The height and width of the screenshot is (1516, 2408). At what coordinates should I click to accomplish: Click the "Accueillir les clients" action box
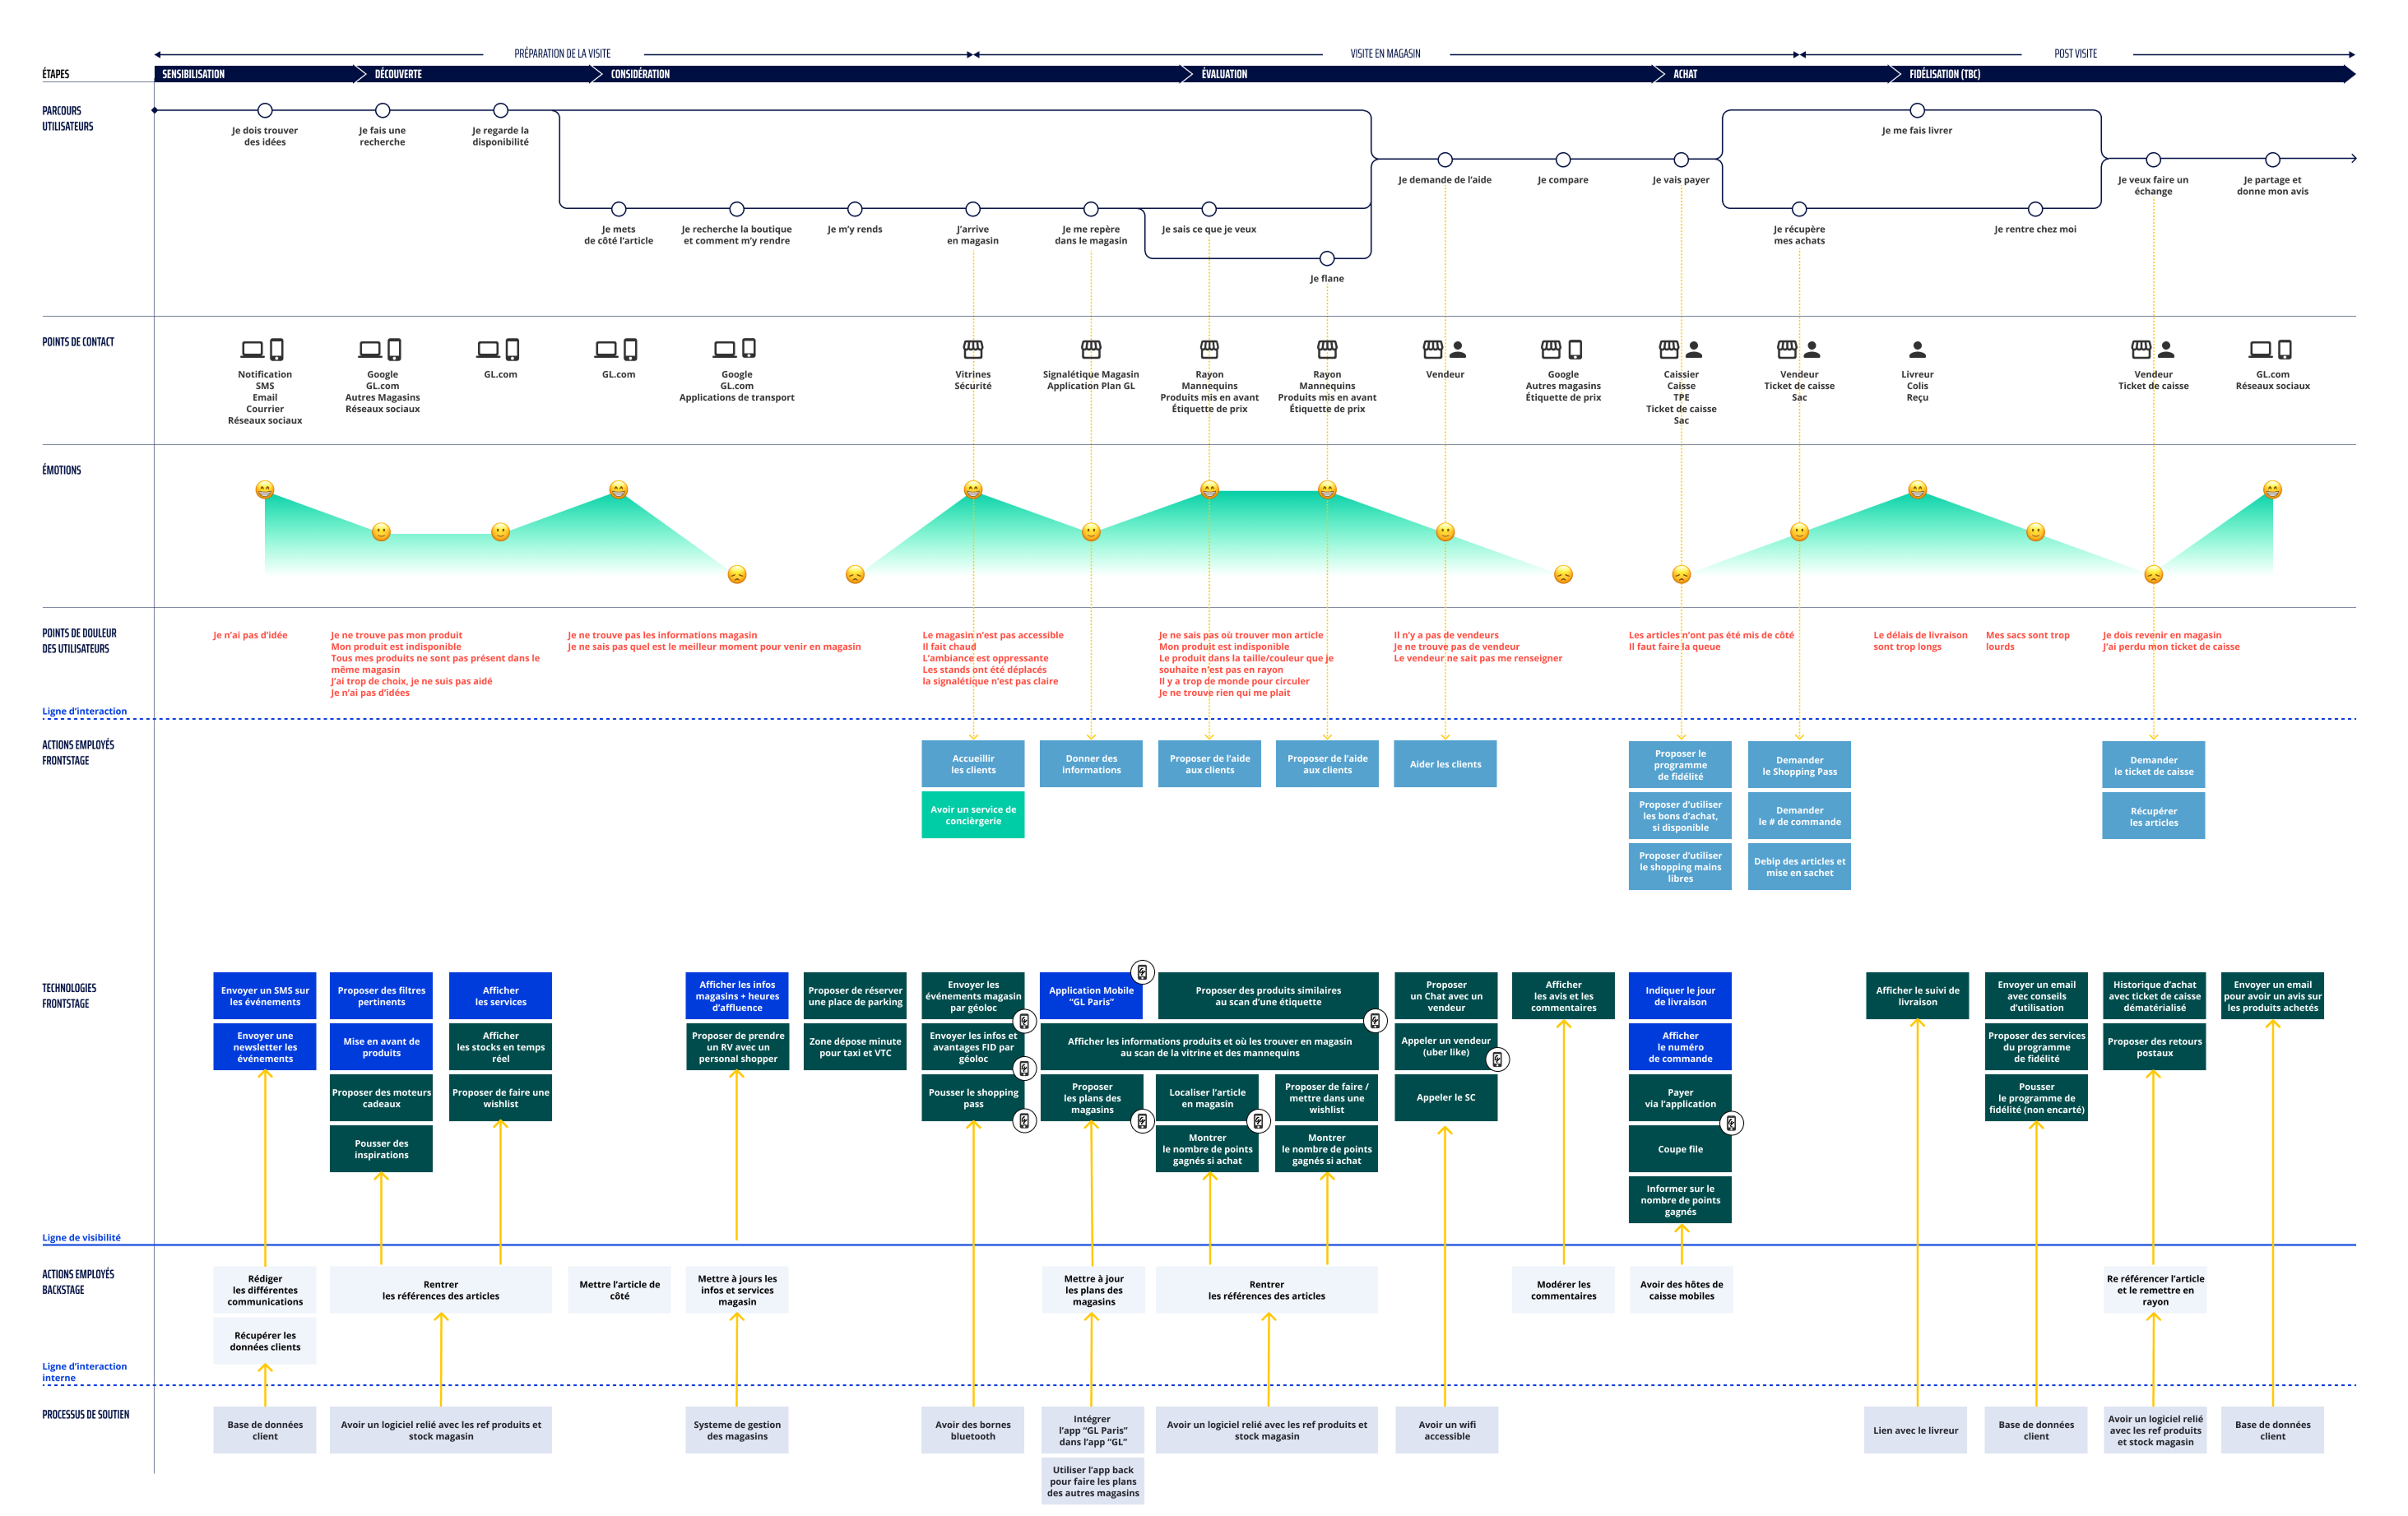pos(973,764)
